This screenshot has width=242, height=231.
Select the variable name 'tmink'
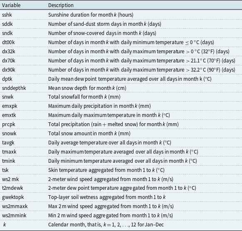(9, 161)
